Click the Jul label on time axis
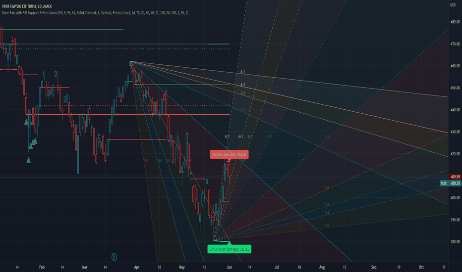Image resolution: width=462 pixels, height=272 pixels. click(x=277, y=267)
